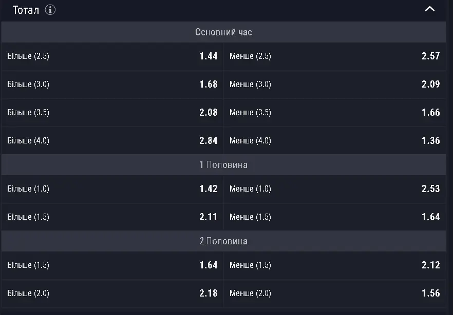The height and width of the screenshot is (315, 453).
Task: Pick Більше (3.0) at 1.68
Action: pyautogui.click(x=112, y=84)
